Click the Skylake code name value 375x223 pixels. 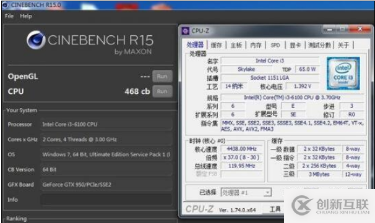[x=246, y=69]
